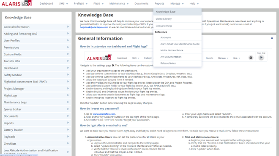The height and width of the screenshot is (156, 279).
Task: Expand Reports topic in sidebar
Action: 36,123
